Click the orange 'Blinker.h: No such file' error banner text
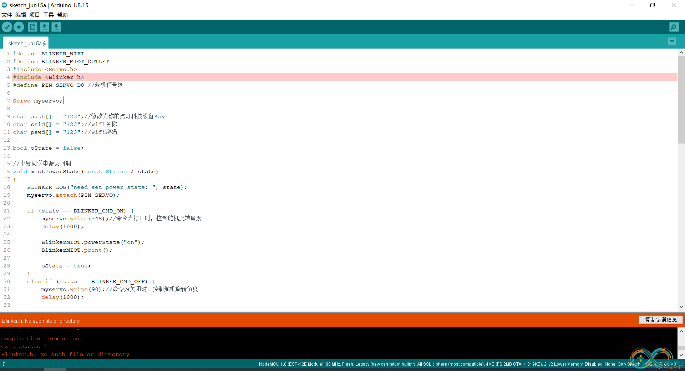Image resolution: width=685 pixels, height=371 pixels. [x=41, y=321]
